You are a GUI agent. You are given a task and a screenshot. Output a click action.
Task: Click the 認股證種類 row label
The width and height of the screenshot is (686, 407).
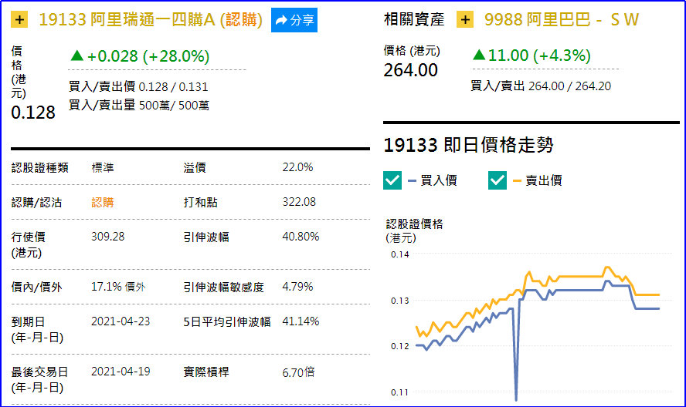[x=40, y=168]
